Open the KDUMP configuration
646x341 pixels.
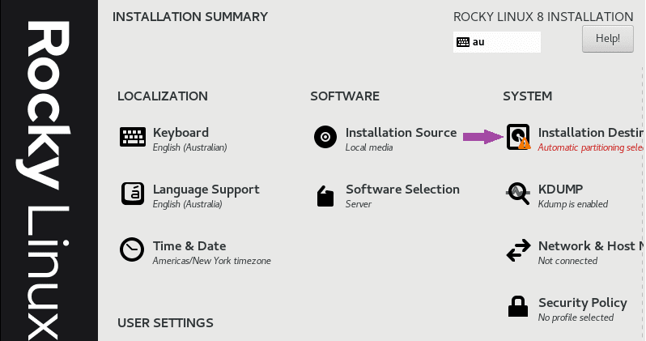(560, 190)
